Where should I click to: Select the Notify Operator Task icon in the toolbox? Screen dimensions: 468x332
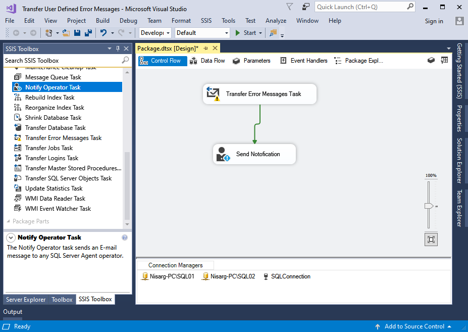(x=18, y=87)
